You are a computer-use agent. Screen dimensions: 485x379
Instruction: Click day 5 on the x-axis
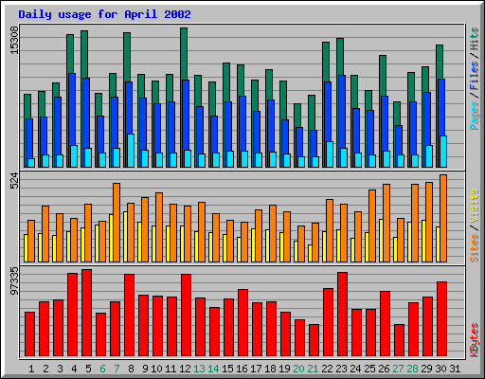tap(88, 369)
